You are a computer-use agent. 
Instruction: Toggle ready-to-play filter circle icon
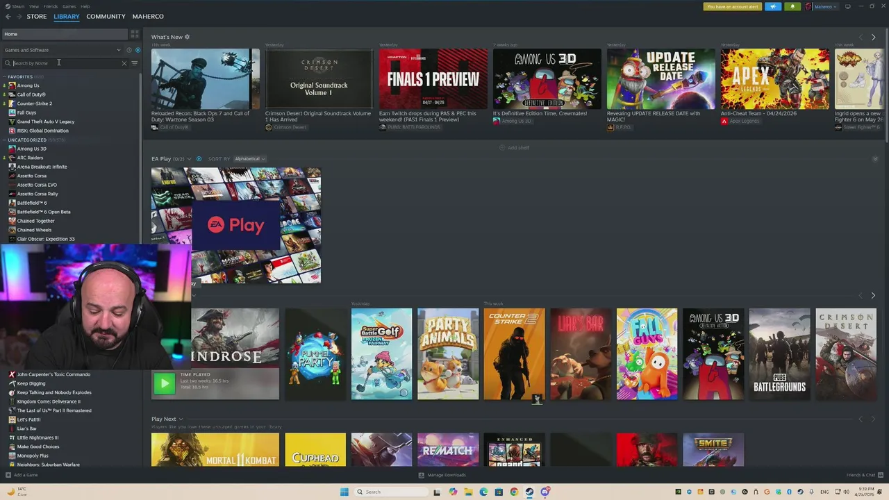138,50
